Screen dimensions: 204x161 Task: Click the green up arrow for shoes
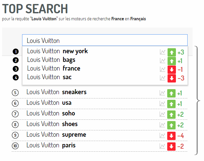(171, 125)
